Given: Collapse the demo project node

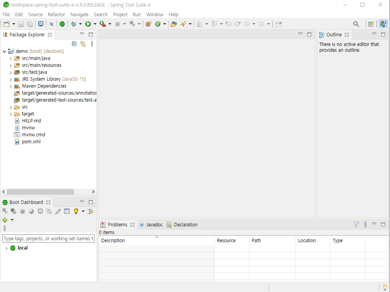Looking at the screenshot, I should tap(5, 51).
